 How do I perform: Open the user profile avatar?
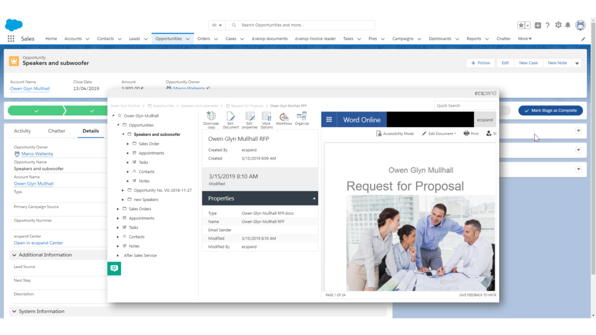click(x=581, y=25)
